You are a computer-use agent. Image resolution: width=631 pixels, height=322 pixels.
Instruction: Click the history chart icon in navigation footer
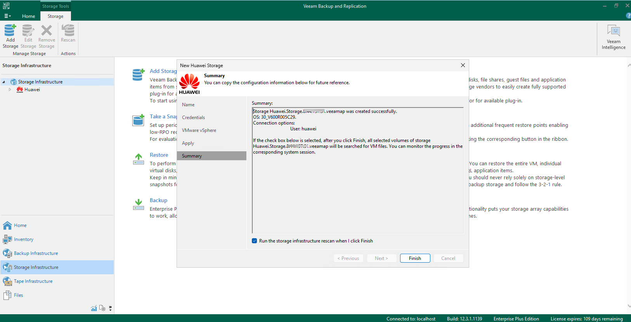[94, 308]
